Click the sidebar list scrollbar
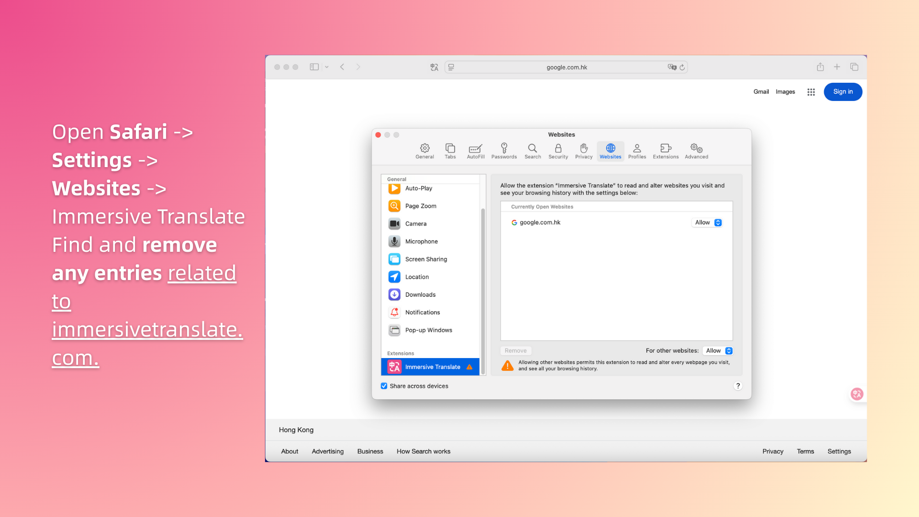The image size is (919, 517). pyautogui.click(x=483, y=291)
